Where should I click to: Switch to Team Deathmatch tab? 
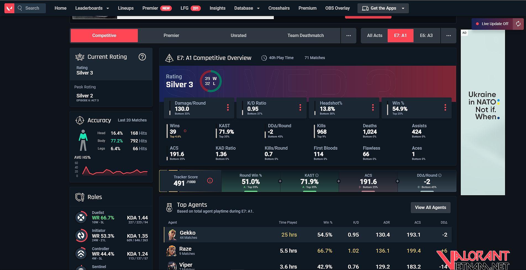[306, 36]
